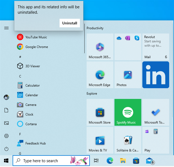Open the user account profile picture
Screen dimensions: 174x167
click(6, 97)
